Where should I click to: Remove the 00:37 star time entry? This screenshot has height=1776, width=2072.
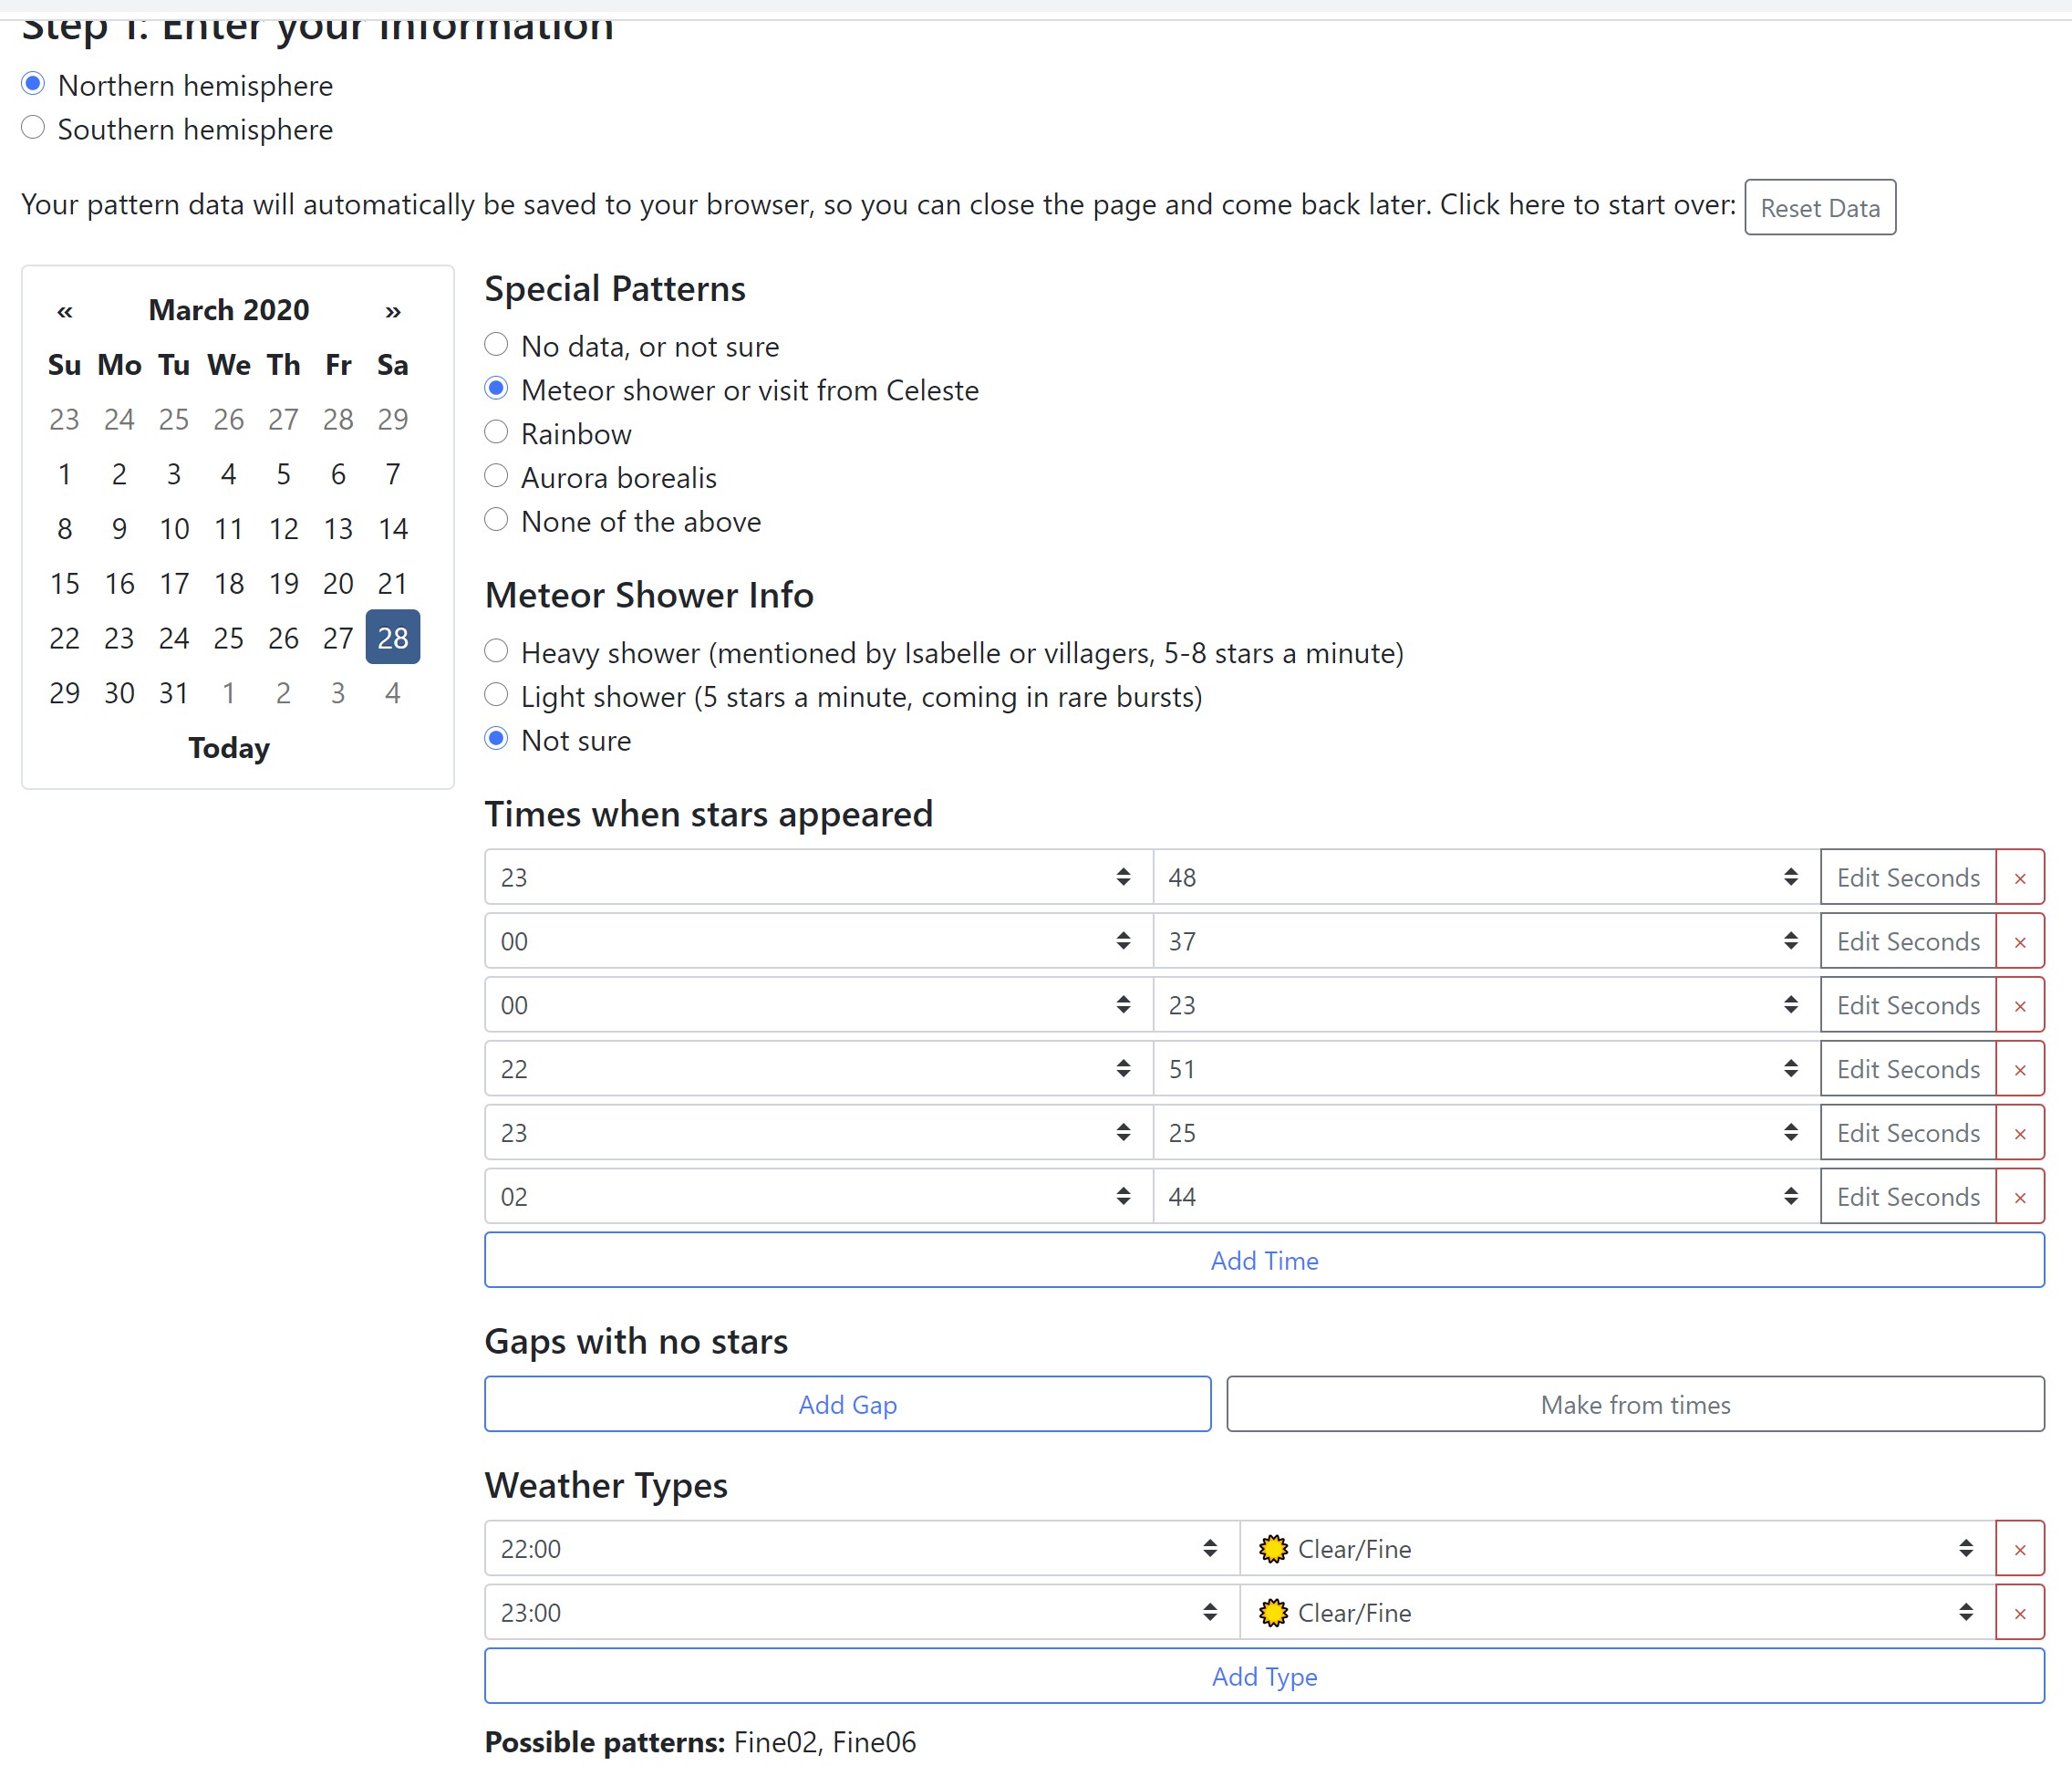click(2019, 942)
